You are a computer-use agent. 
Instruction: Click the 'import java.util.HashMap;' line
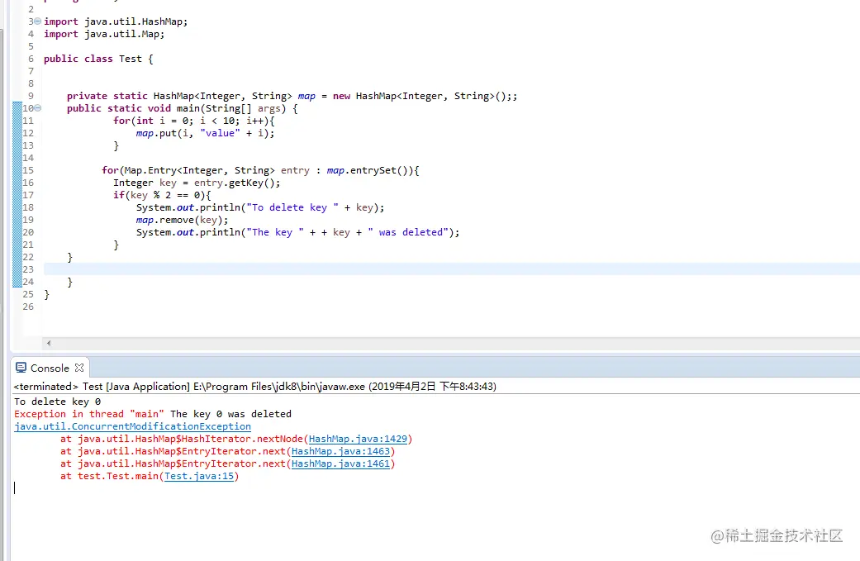(116, 21)
